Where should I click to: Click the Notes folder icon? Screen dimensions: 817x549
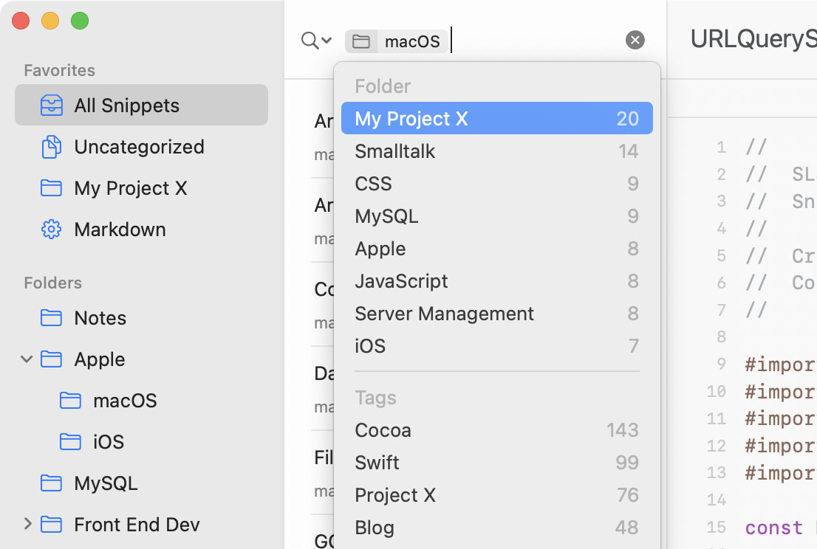click(x=51, y=317)
